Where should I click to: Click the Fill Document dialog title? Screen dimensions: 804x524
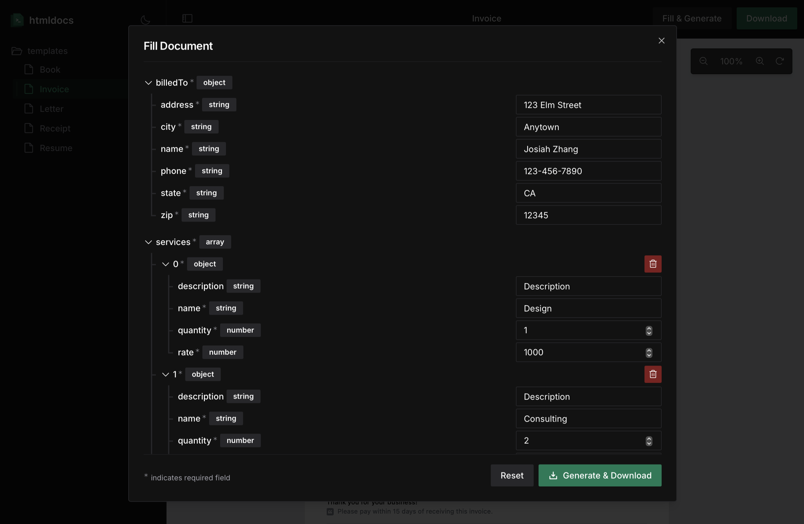(178, 46)
